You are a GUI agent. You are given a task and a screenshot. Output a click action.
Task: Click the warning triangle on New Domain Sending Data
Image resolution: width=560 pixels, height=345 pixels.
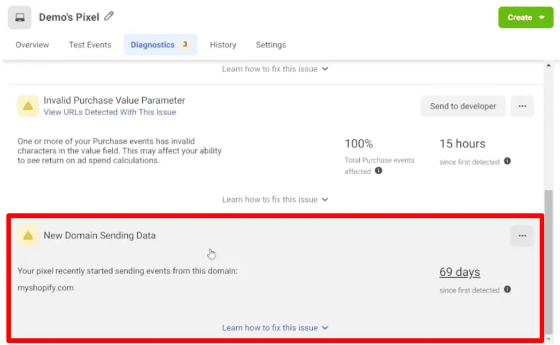[28, 235]
